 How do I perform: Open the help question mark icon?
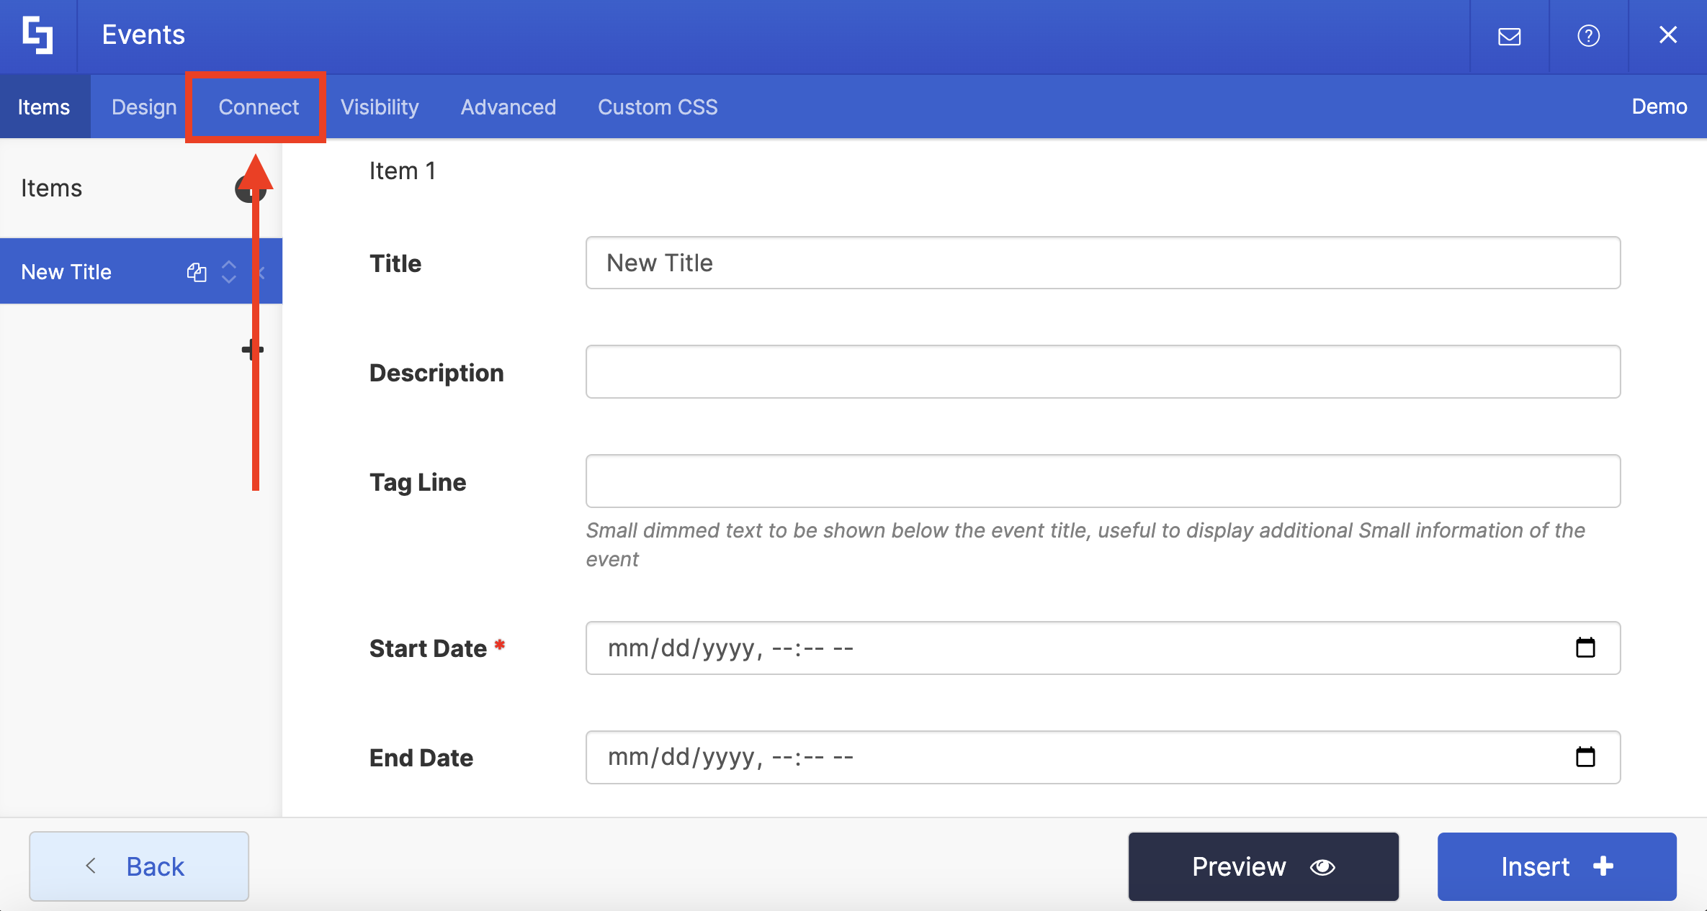point(1588,36)
